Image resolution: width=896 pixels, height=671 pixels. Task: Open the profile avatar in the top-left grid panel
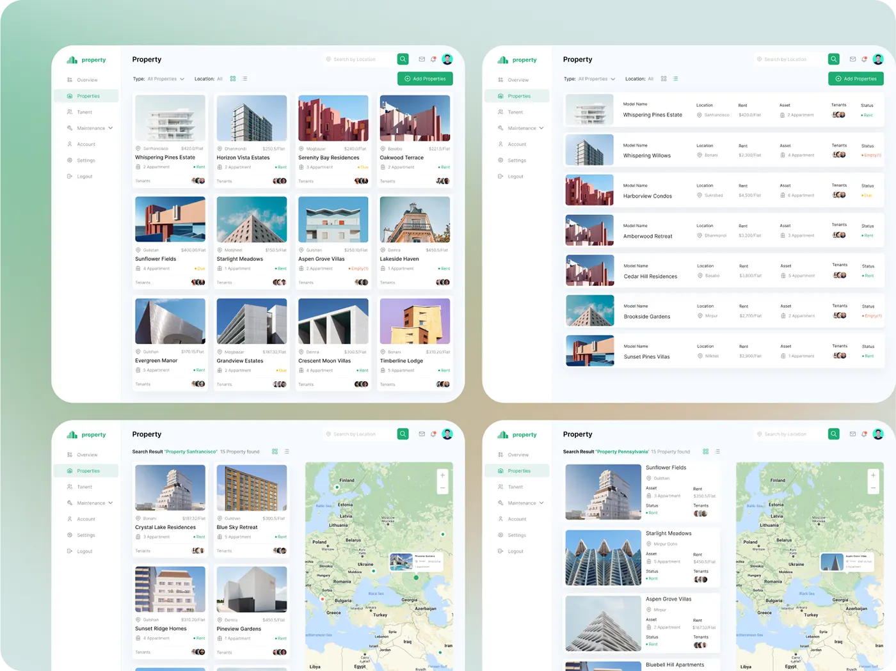click(447, 59)
